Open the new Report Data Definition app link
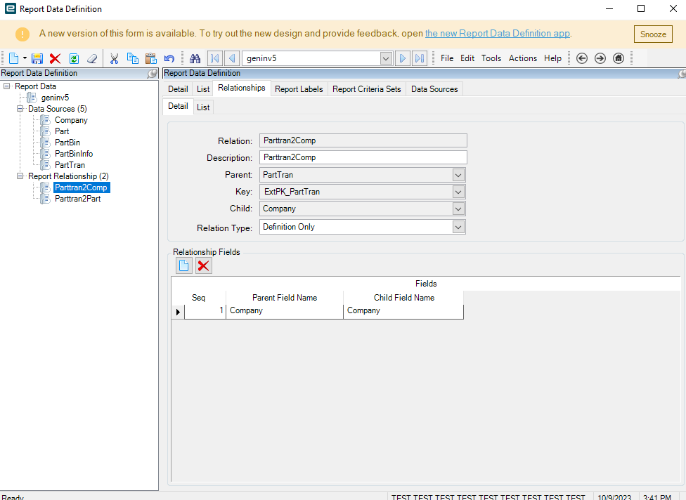686x500 pixels. [x=497, y=34]
